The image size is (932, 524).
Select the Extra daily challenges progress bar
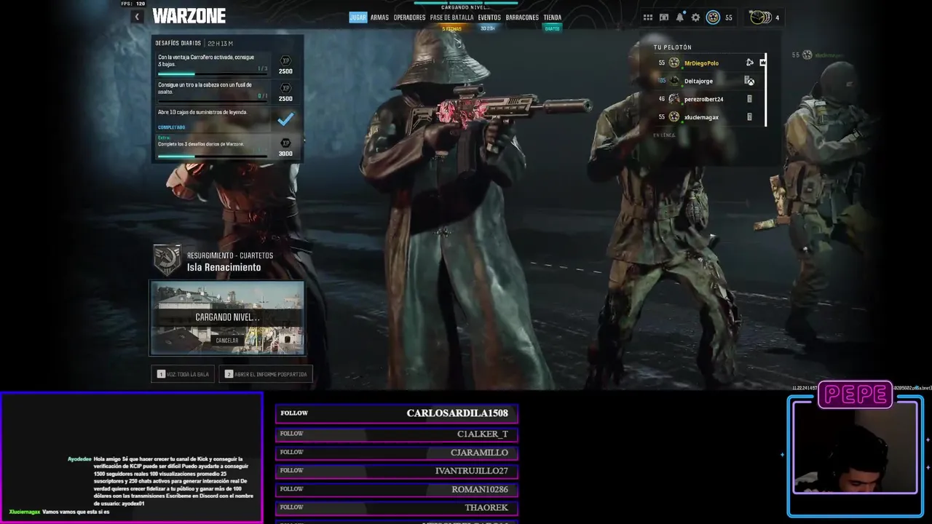coord(213,156)
